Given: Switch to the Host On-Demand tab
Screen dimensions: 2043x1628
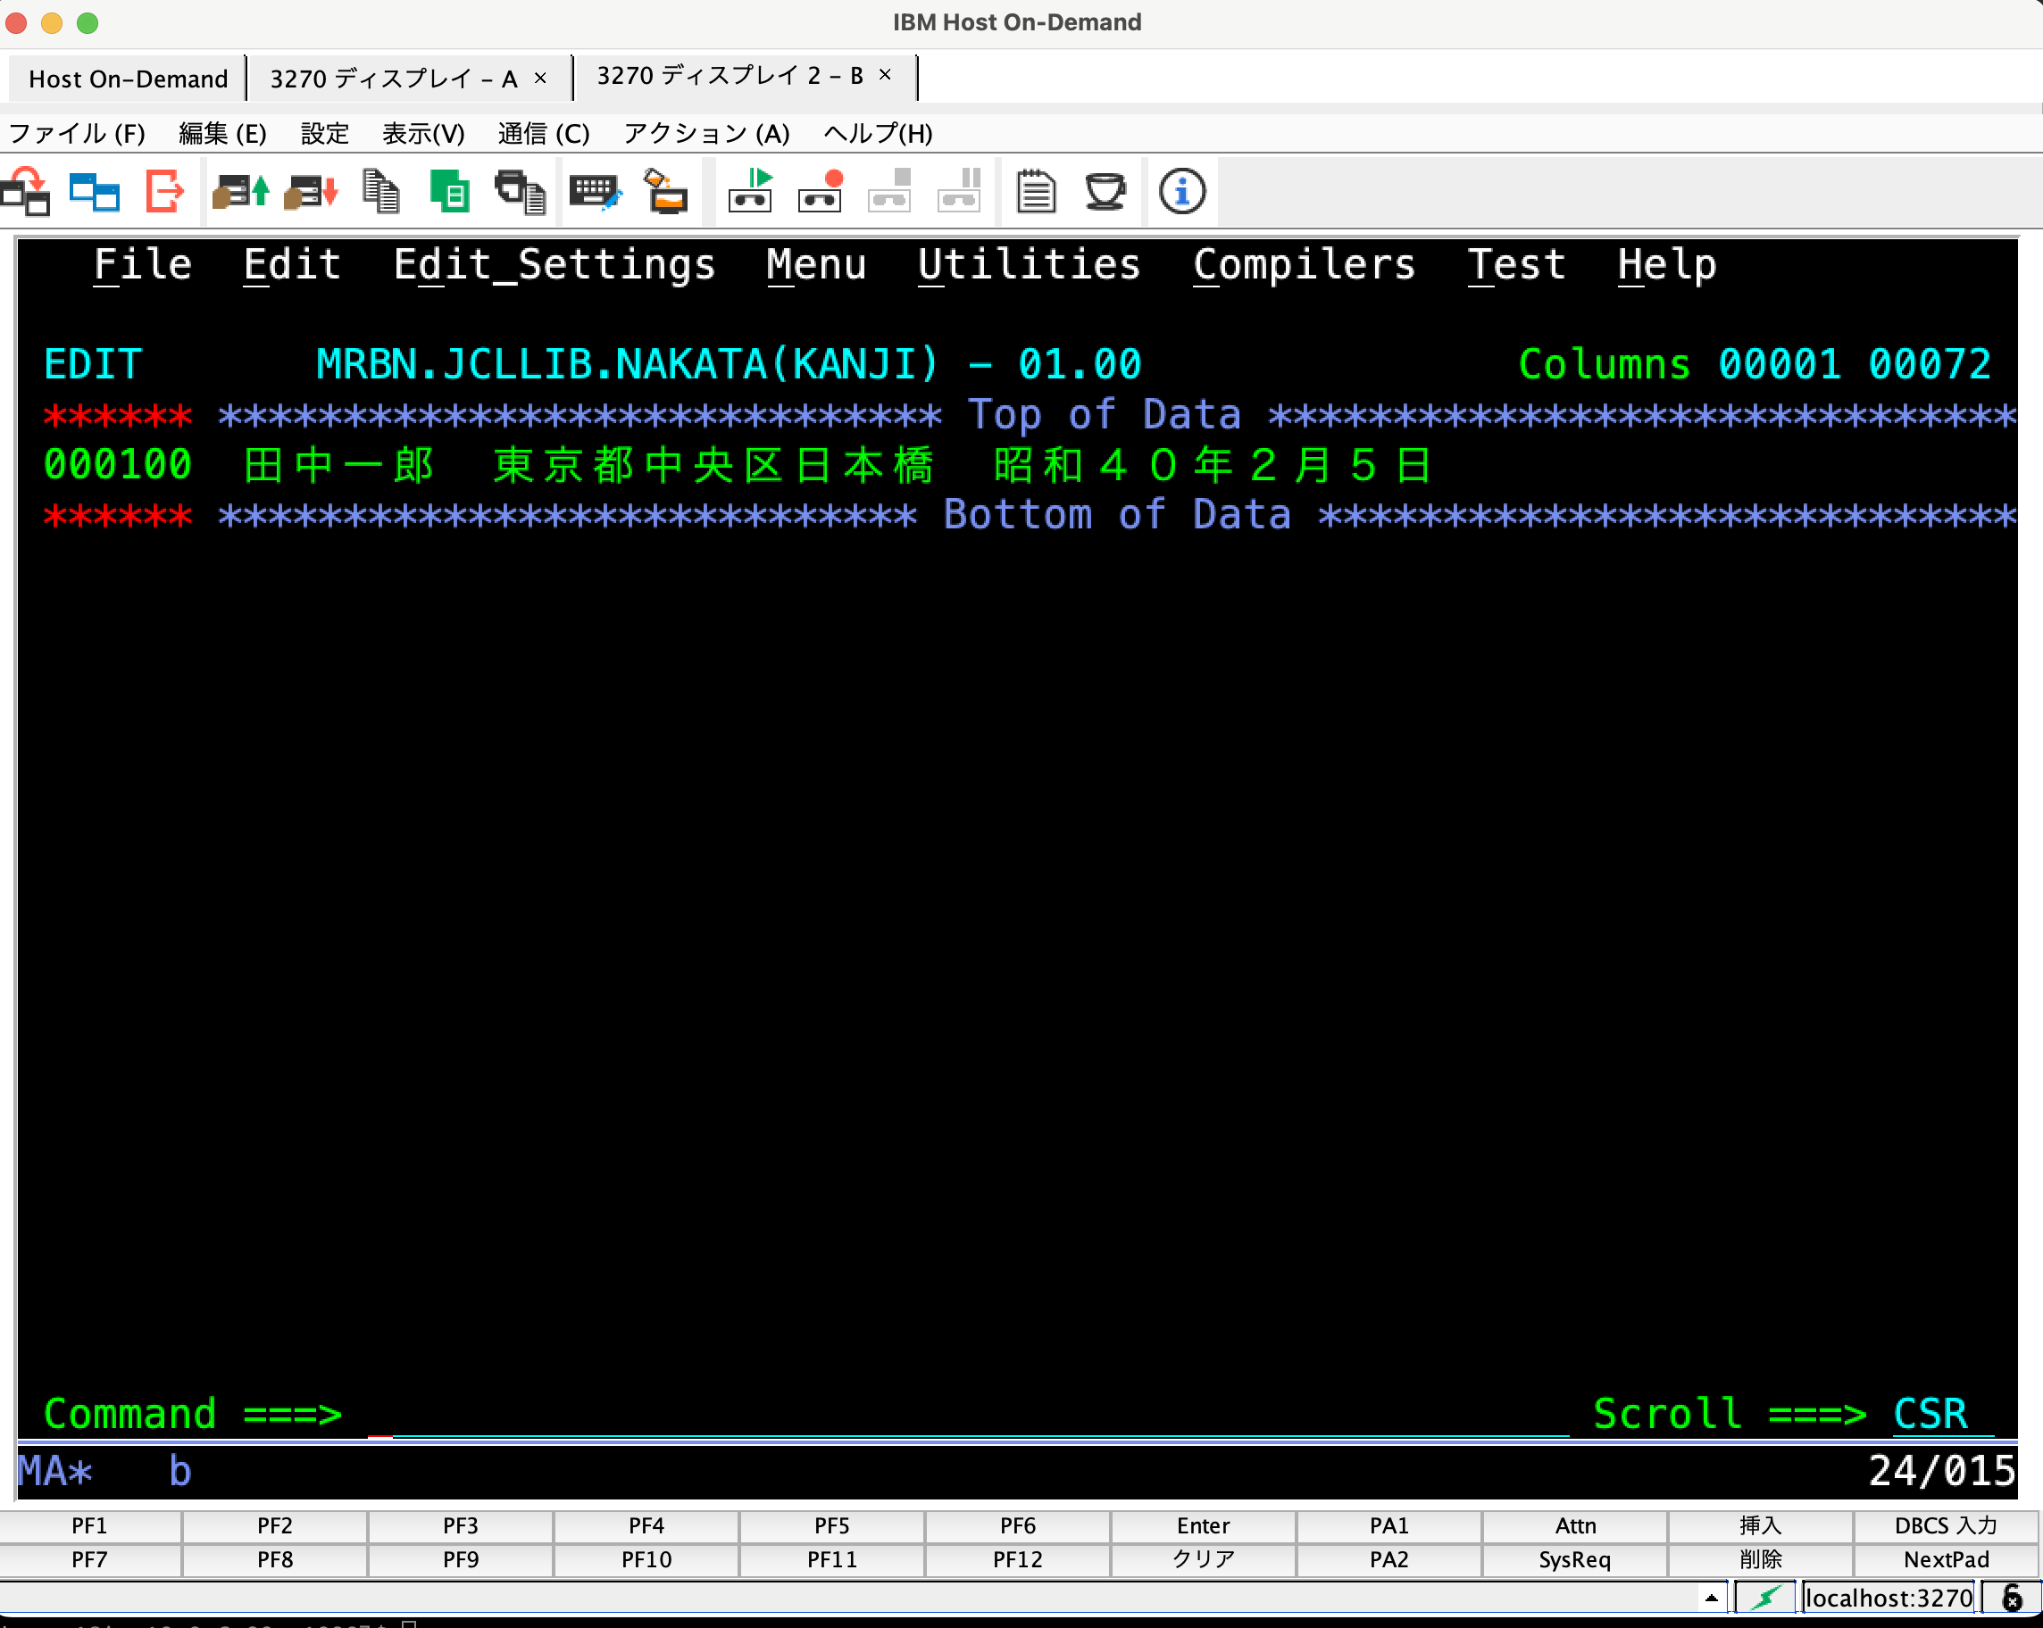Looking at the screenshot, I should [x=128, y=79].
